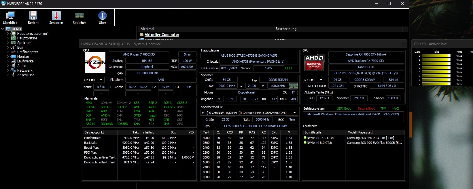The height and width of the screenshot is (189, 473).
Task: Click the UEFI Boot status label
Action: click(x=344, y=109)
